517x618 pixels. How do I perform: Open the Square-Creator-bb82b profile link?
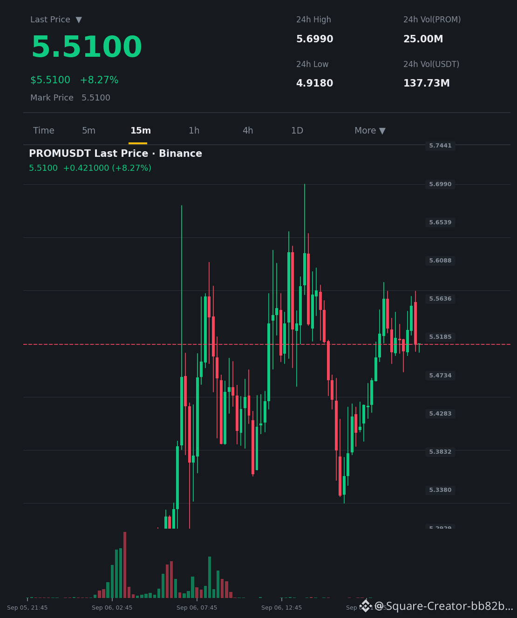pyautogui.click(x=444, y=606)
